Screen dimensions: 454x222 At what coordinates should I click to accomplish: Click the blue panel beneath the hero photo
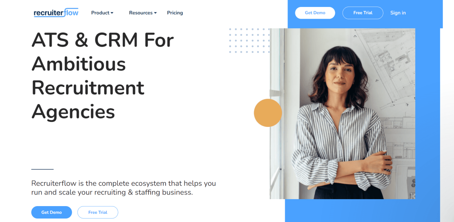click(362, 210)
